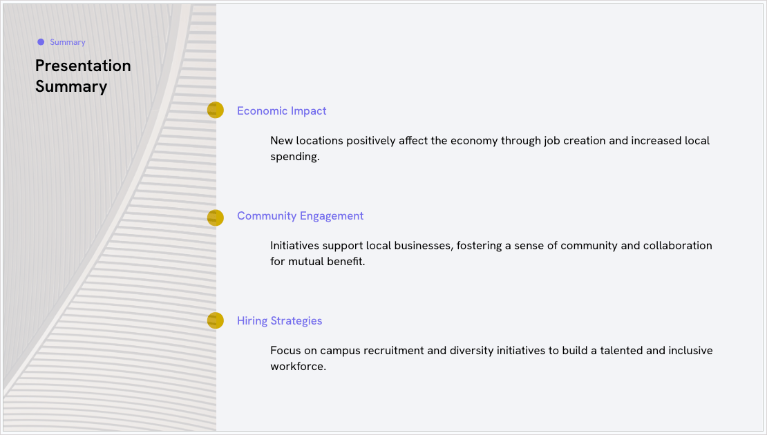Screen dimensions: 767x435
Task: Select the yellow bullet next to Community Engagement
Action: [x=215, y=217]
